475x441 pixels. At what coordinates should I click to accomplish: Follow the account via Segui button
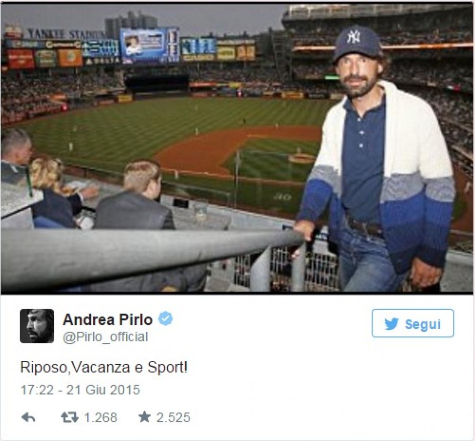[x=412, y=323]
